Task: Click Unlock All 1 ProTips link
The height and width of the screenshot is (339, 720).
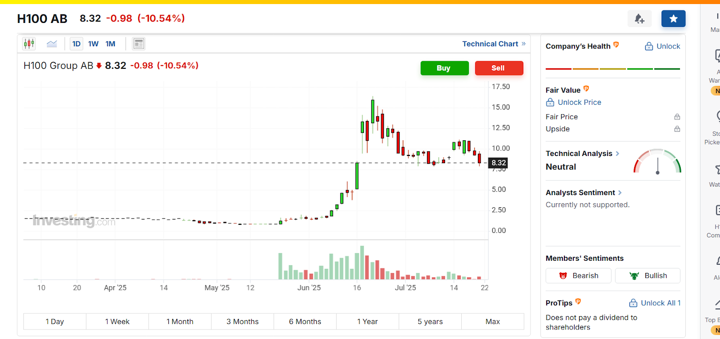Action: click(x=655, y=303)
